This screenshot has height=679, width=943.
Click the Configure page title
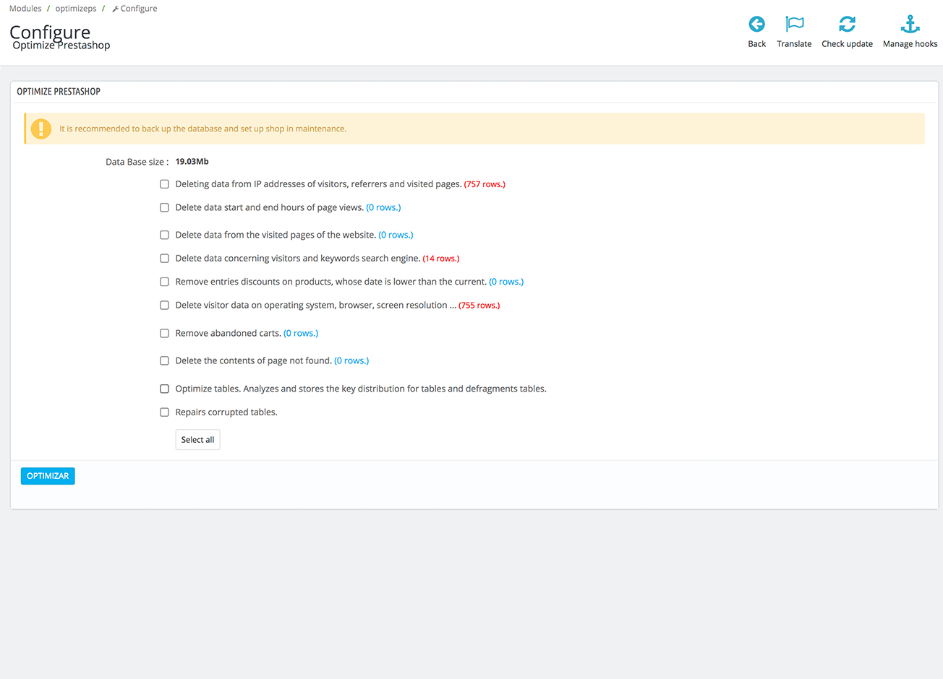tap(50, 32)
